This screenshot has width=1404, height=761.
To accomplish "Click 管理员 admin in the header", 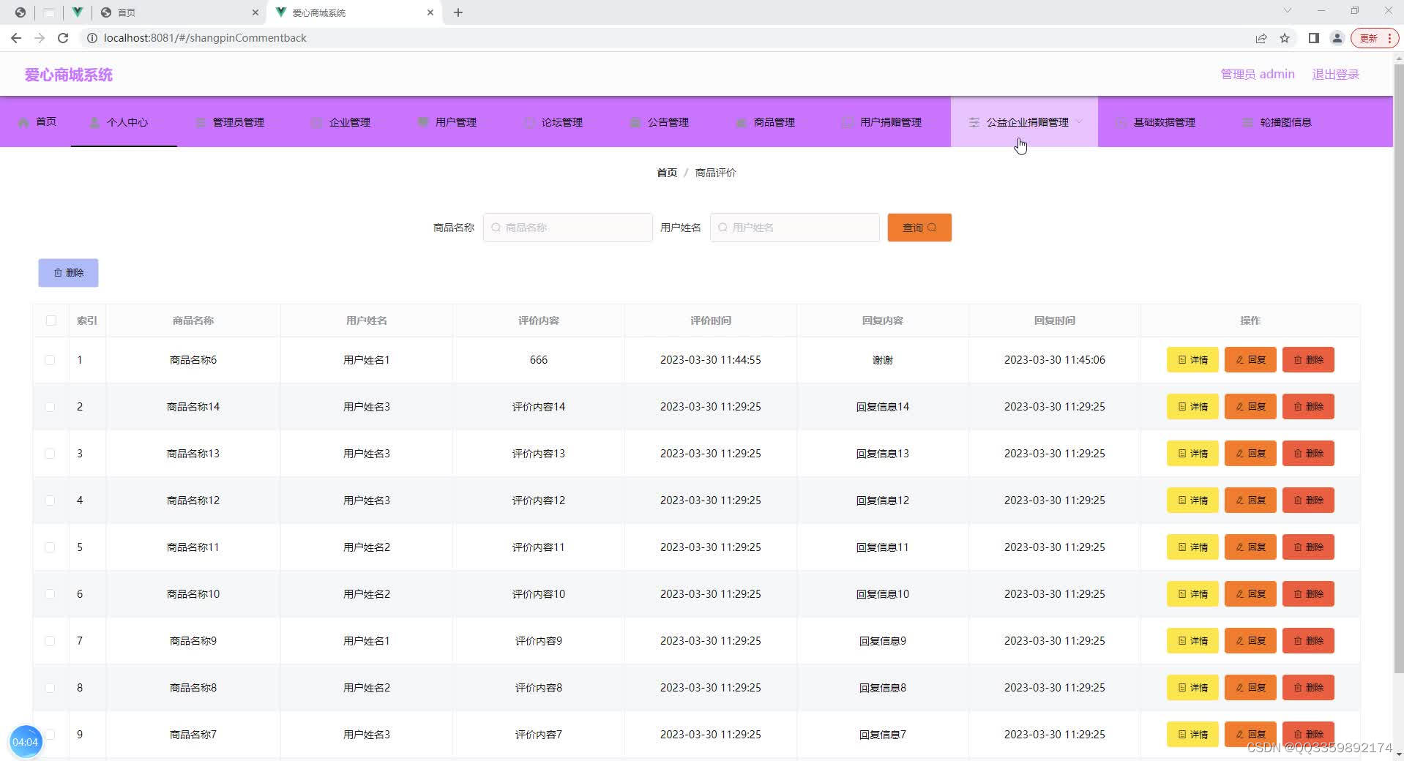I will (x=1258, y=74).
